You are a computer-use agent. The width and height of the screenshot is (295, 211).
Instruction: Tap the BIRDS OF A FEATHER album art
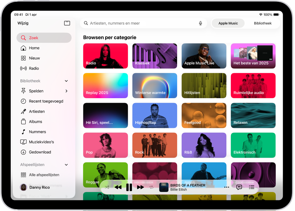164,187
